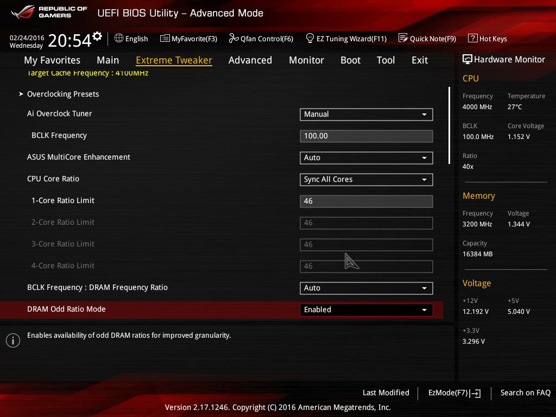Go to the Exit tab

(x=420, y=60)
